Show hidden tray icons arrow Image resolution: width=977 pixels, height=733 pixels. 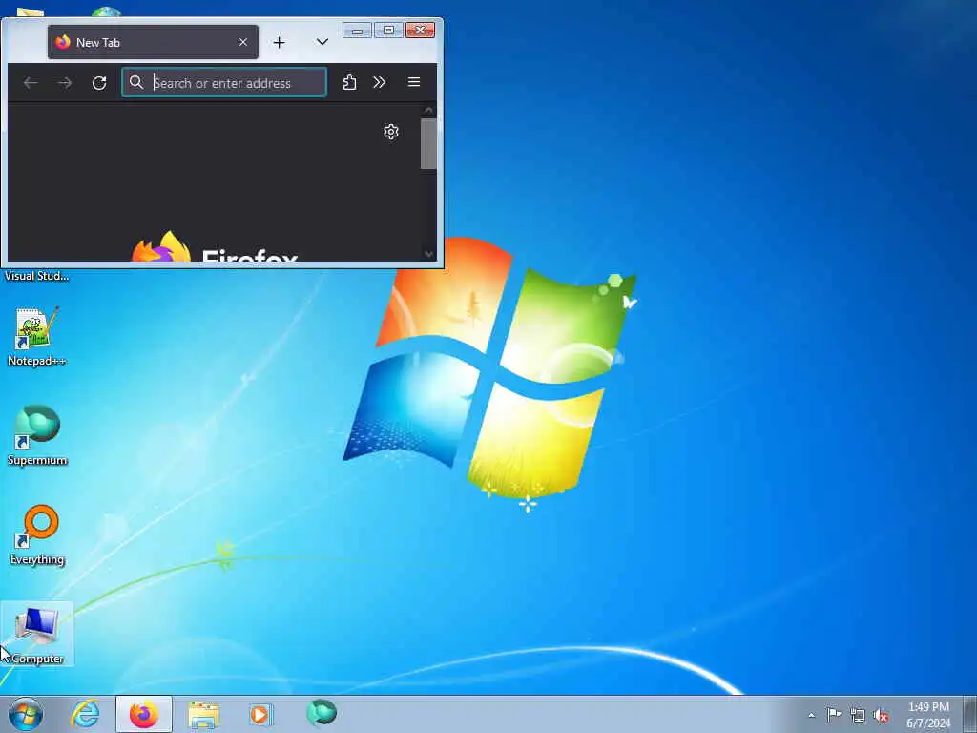coord(811,715)
